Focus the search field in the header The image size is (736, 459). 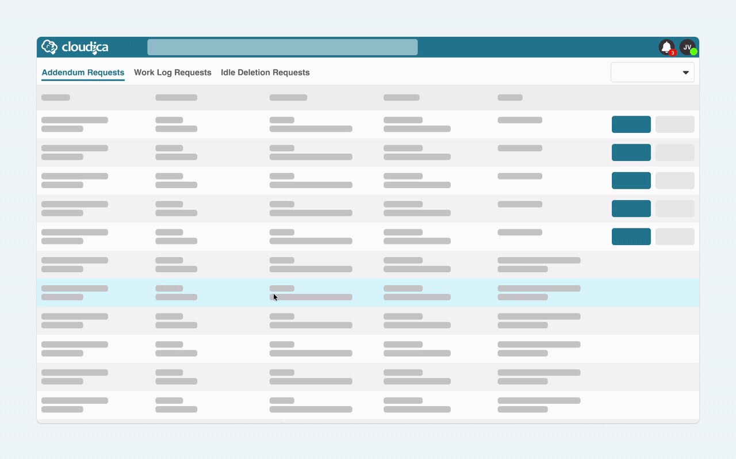(x=282, y=47)
